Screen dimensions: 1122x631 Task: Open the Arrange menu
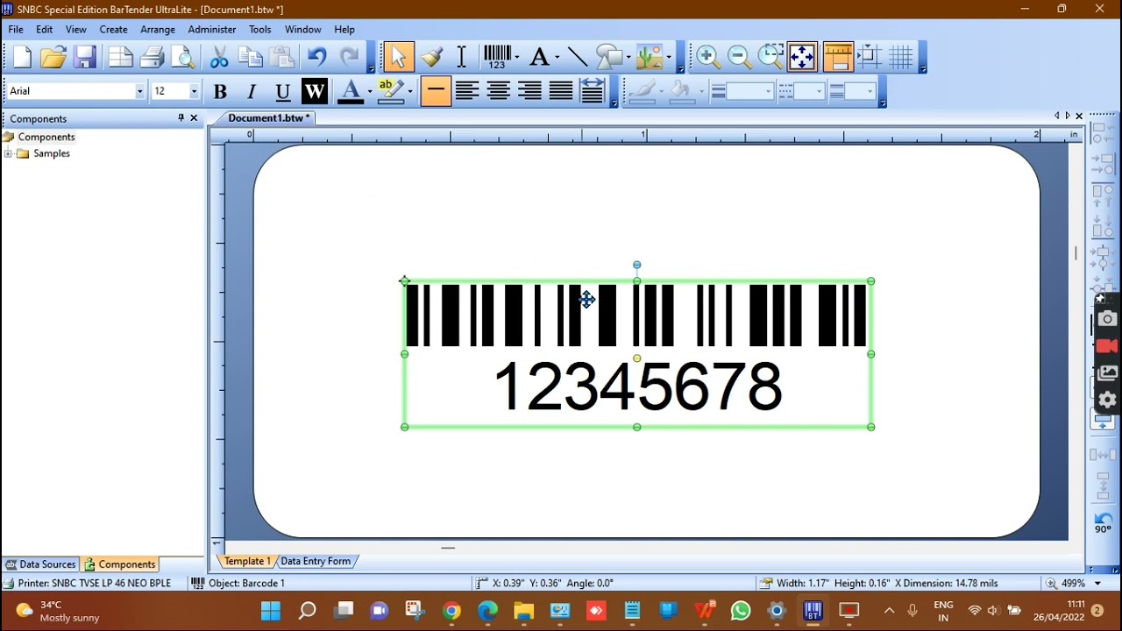click(158, 29)
